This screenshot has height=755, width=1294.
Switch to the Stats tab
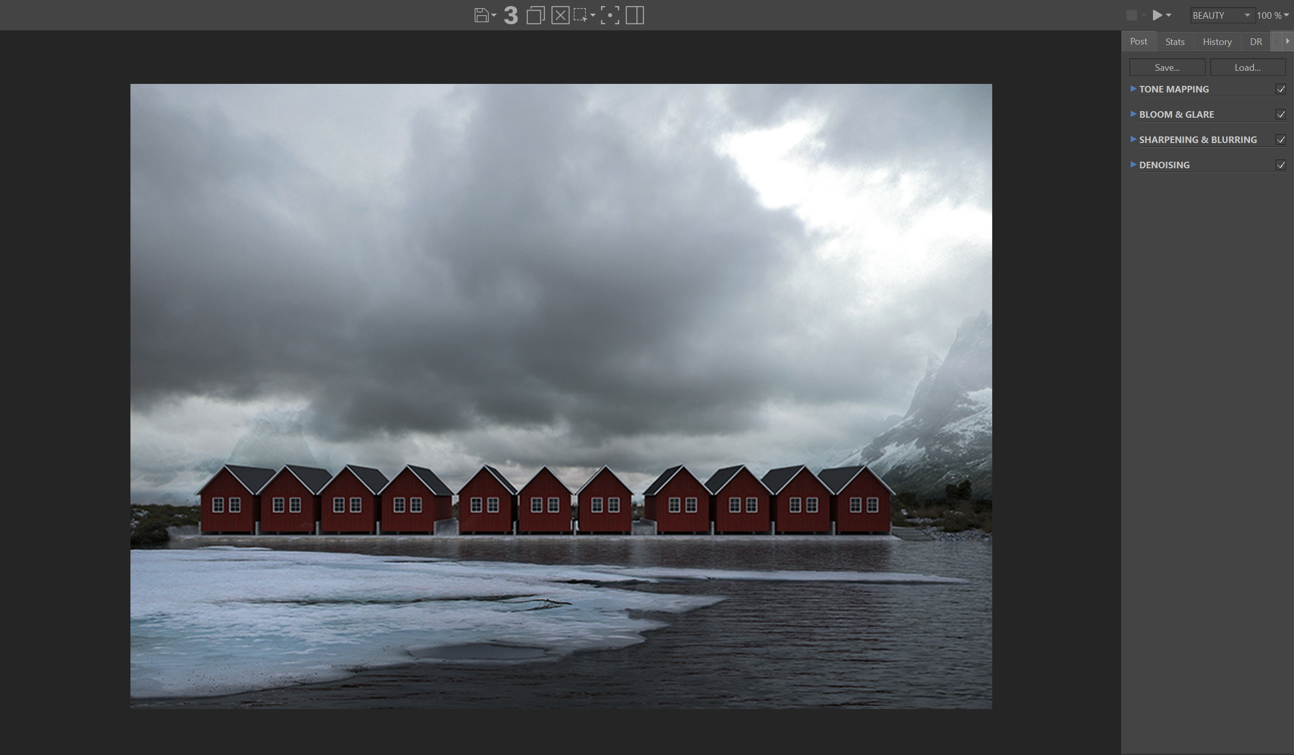pos(1175,41)
